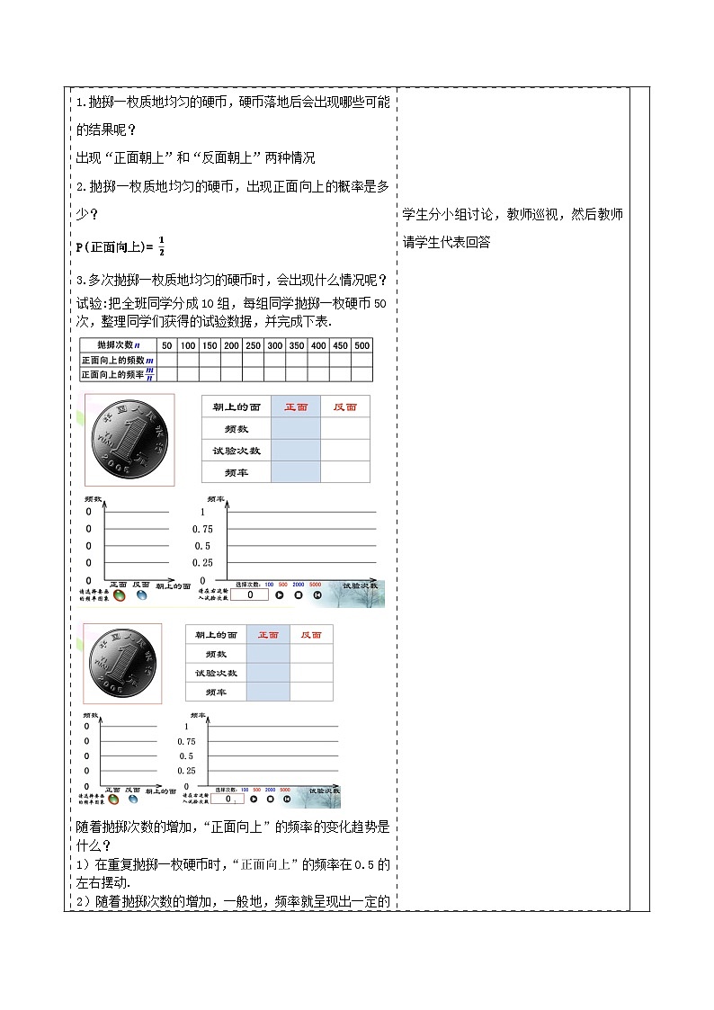This screenshot has height=1010, width=714.
Task: Click the 正面向上的频数 m row label
Action: tap(119, 360)
